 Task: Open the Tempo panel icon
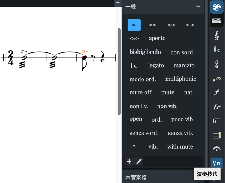[x=216, y=79]
